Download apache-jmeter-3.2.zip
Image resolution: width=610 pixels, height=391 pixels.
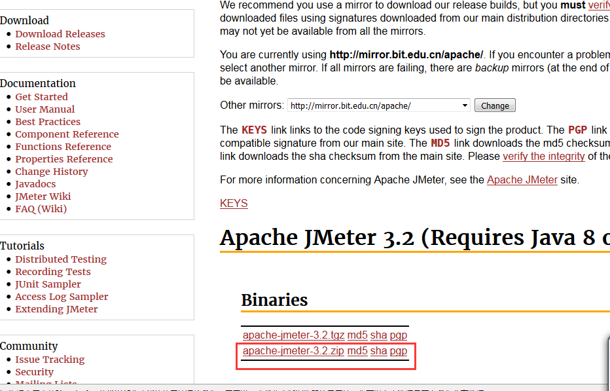pos(293,351)
